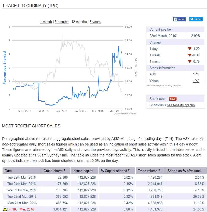Click gross shorts value 22,889
The height and width of the screenshot is (212, 207).
click(x=63, y=177)
